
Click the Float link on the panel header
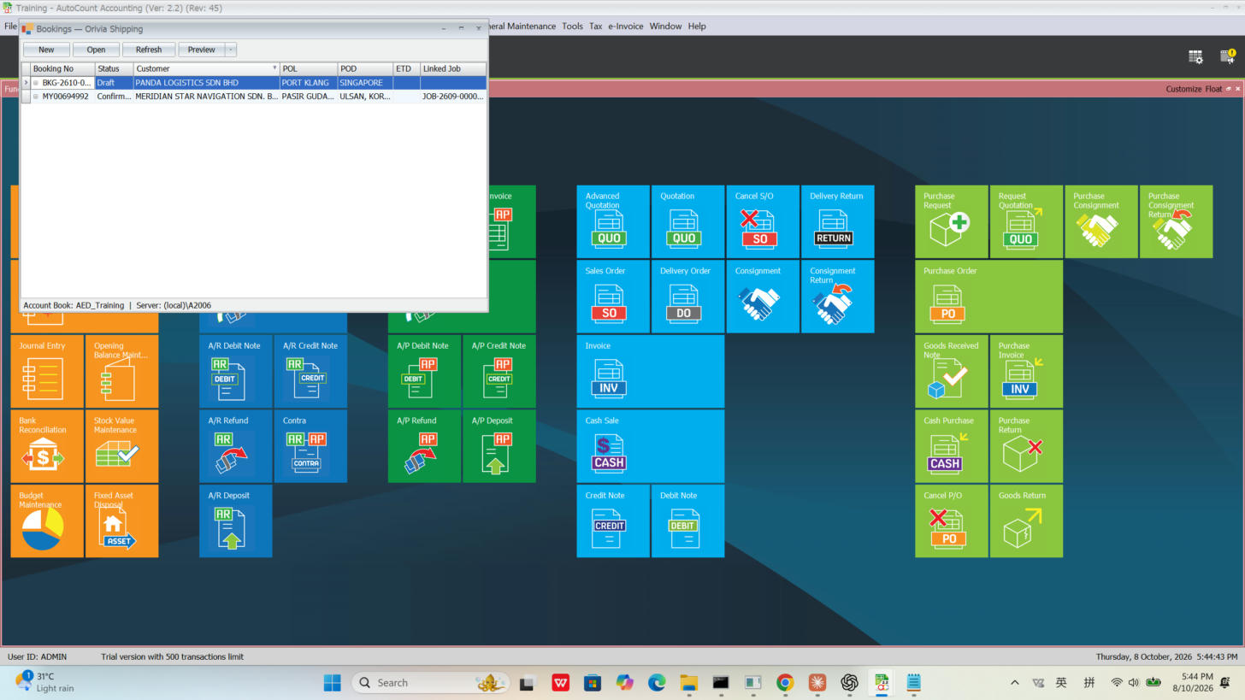[x=1213, y=89]
